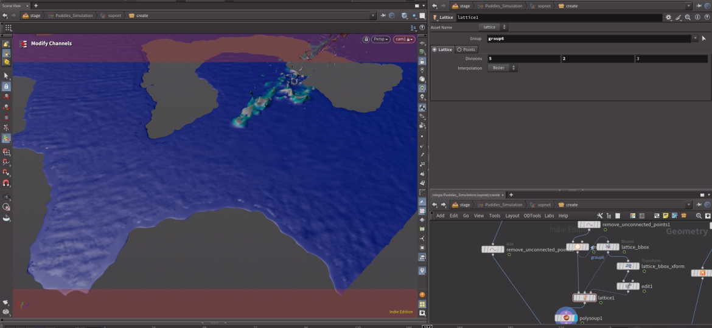The height and width of the screenshot is (328, 712).
Task: Open the parameter gear settings menu
Action: tap(668, 18)
